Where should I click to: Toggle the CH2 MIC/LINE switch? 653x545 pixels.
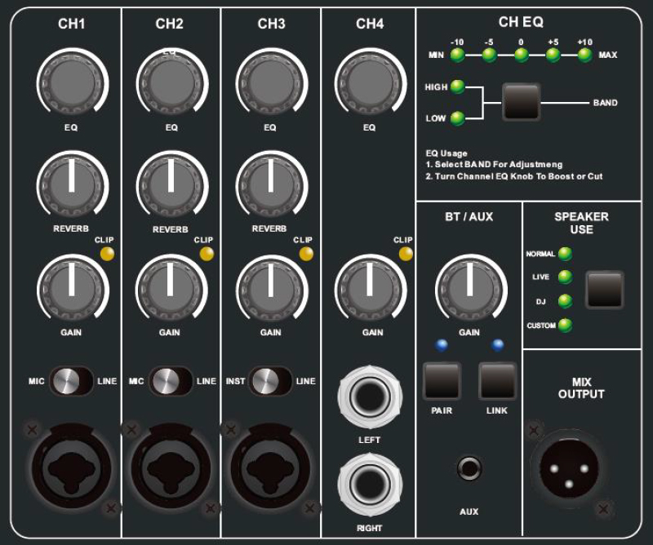171,381
